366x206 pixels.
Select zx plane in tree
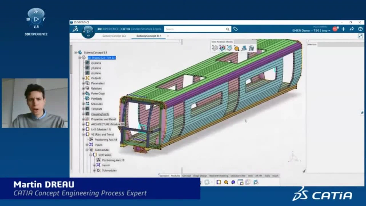(x=96, y=73)
